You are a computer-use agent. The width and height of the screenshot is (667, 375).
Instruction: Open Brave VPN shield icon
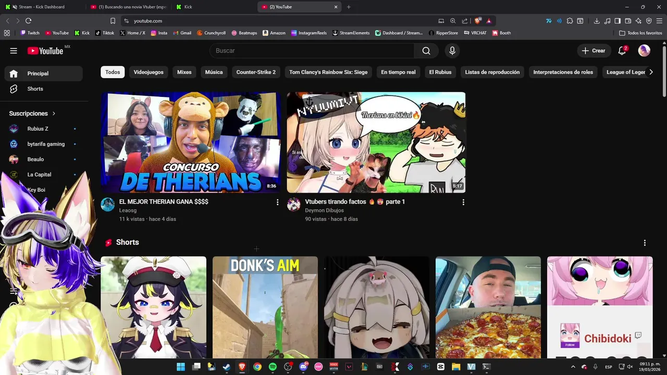click(649, 21)
